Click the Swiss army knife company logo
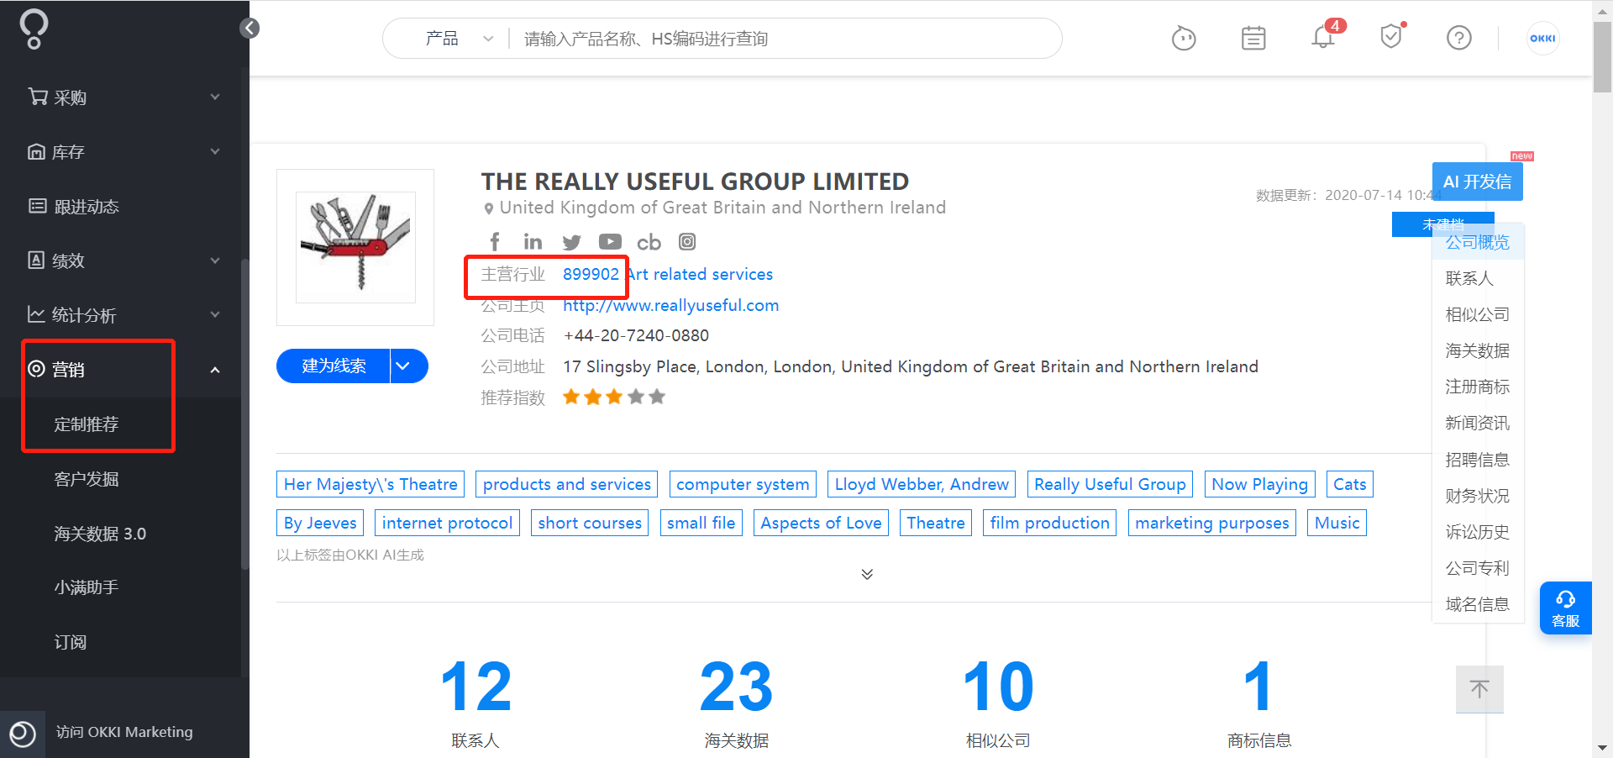This screenshot has width=1613, height=758. point(355,247)
